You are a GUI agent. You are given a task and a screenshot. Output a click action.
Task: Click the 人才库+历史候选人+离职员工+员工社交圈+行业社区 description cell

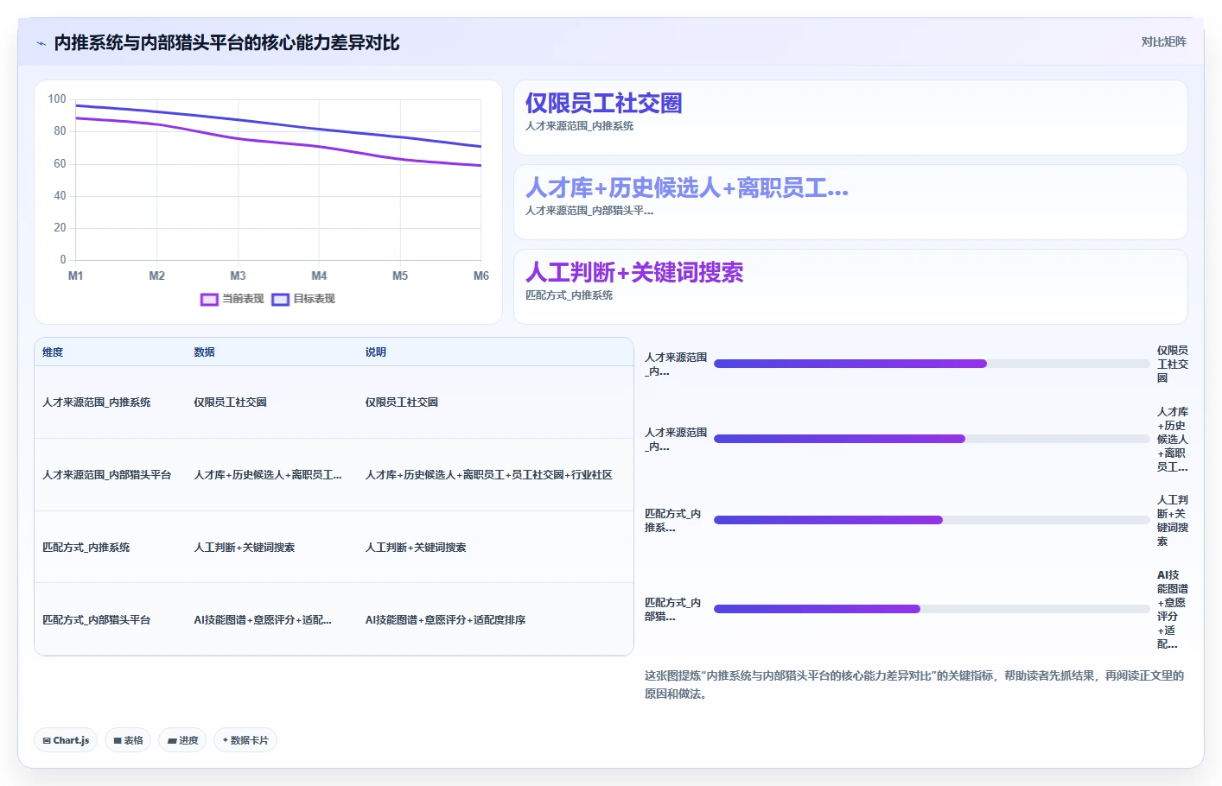[488, 475]
